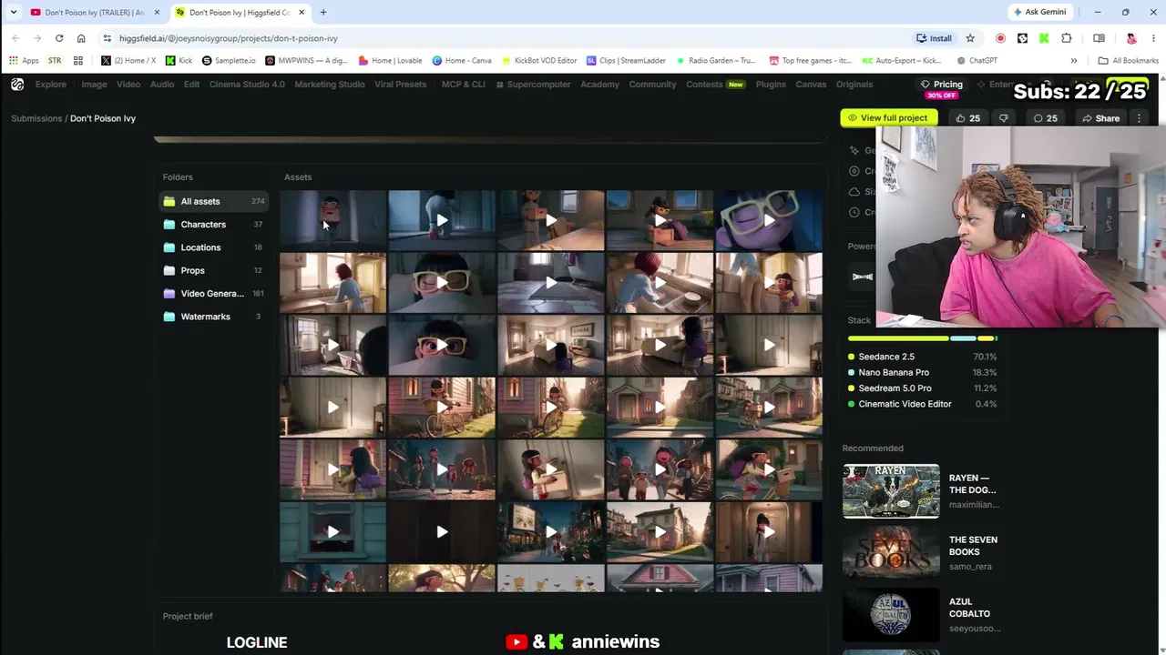Open the browser profile avatar

tap(1131, 38)
